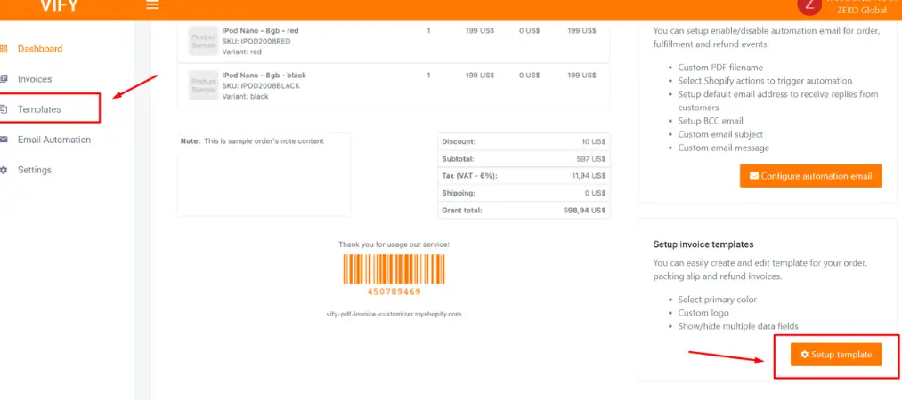Click the 'Tax (VAT - 6%):' label
The image size is (902, 400).
tap(469, 176)
